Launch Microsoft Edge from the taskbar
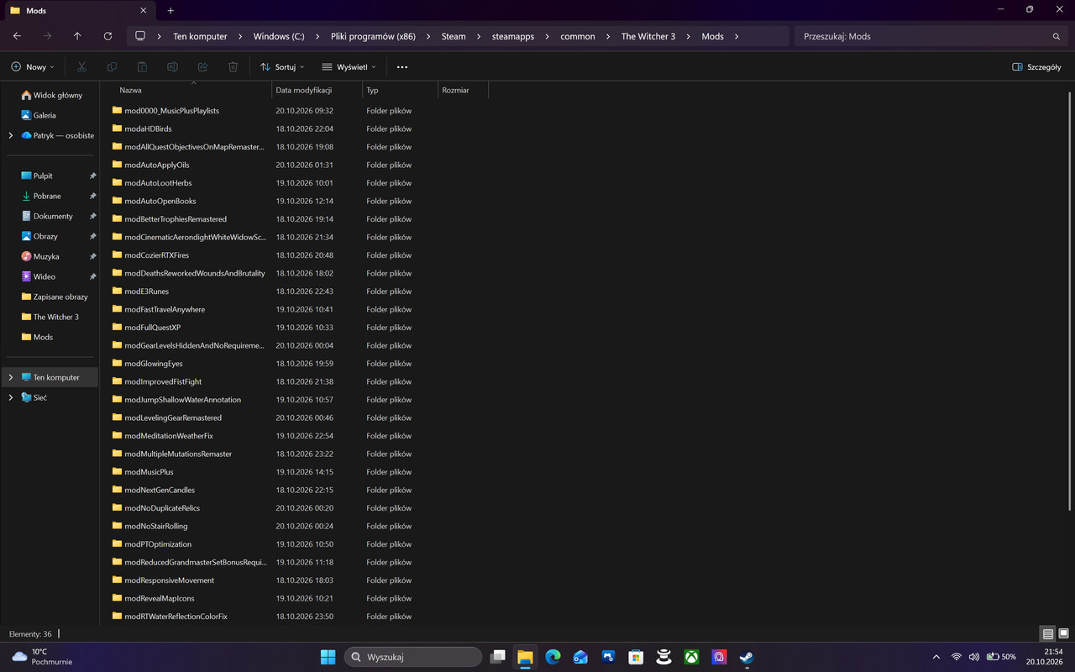This screenshot has height=672, width=1075. click(x=553, y=657)
